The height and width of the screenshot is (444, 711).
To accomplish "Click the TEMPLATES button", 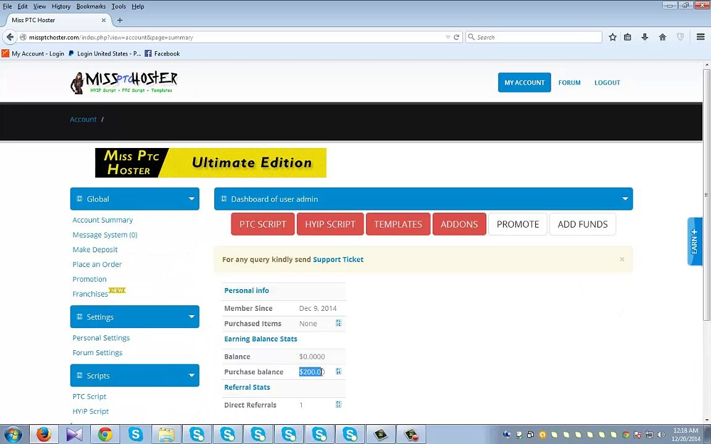I will click(397, 224).
